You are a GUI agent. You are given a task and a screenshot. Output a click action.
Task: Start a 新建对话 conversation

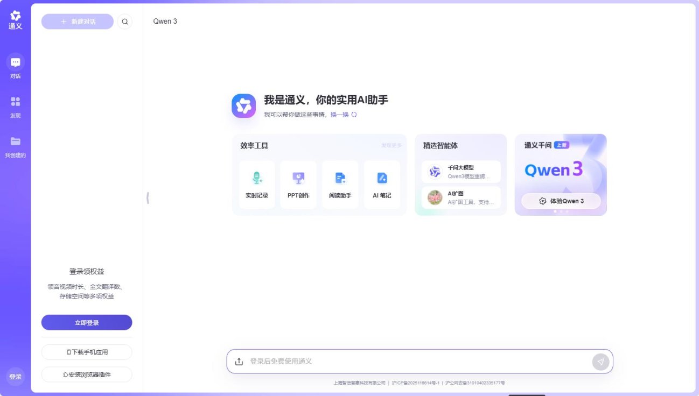pyautogui.click(x=77, y=22)
